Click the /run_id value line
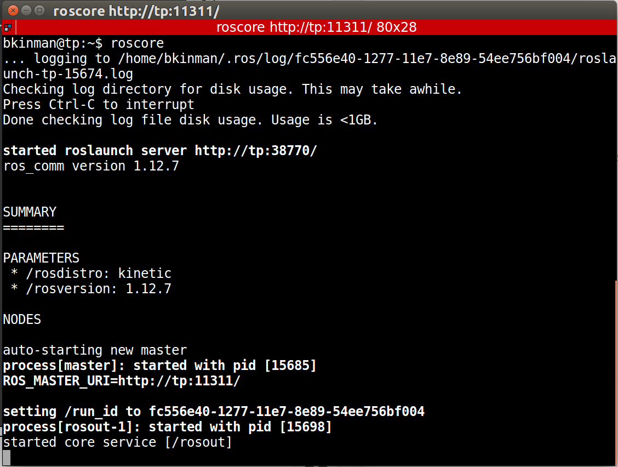The height and width of the screenshot is (467, 618). [214, 411]
